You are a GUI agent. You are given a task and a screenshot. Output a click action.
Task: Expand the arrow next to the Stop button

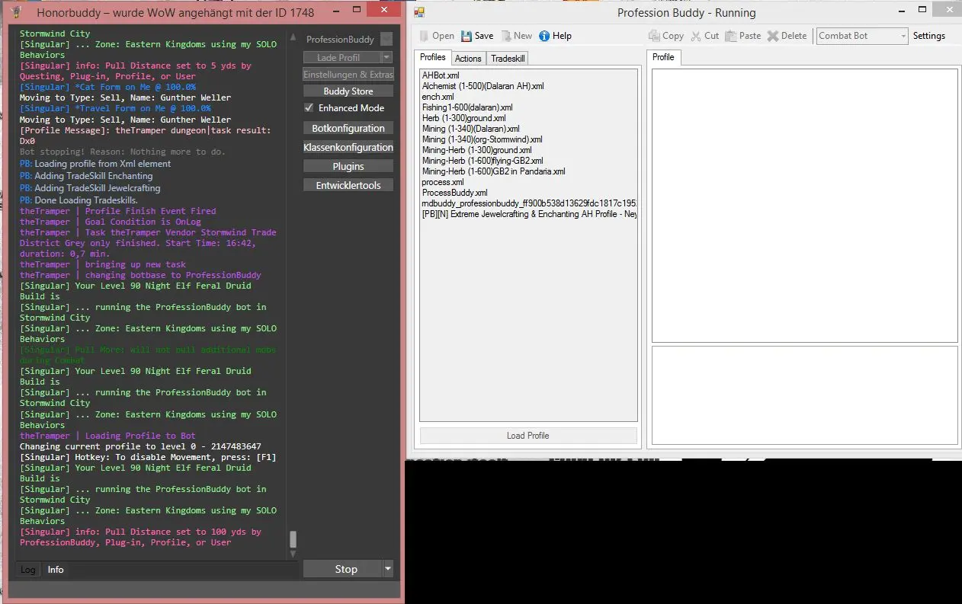388,569
